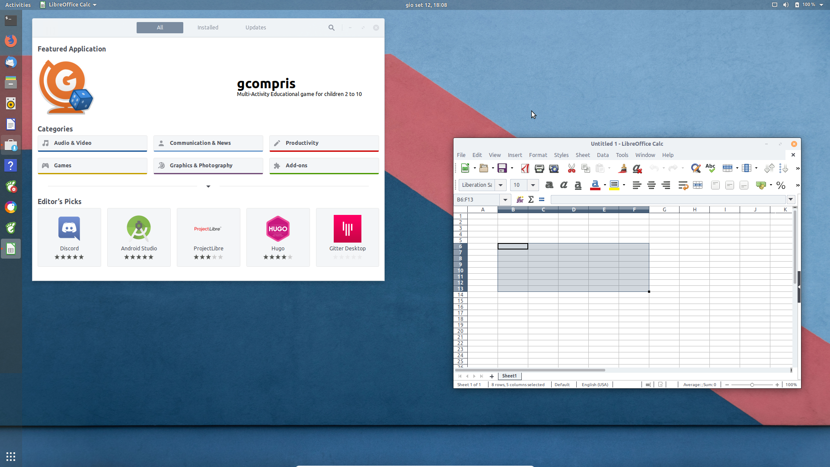Expand more categories arrow in Software
The width and height of the screenshot is (830, 467).
coord(208,186)
